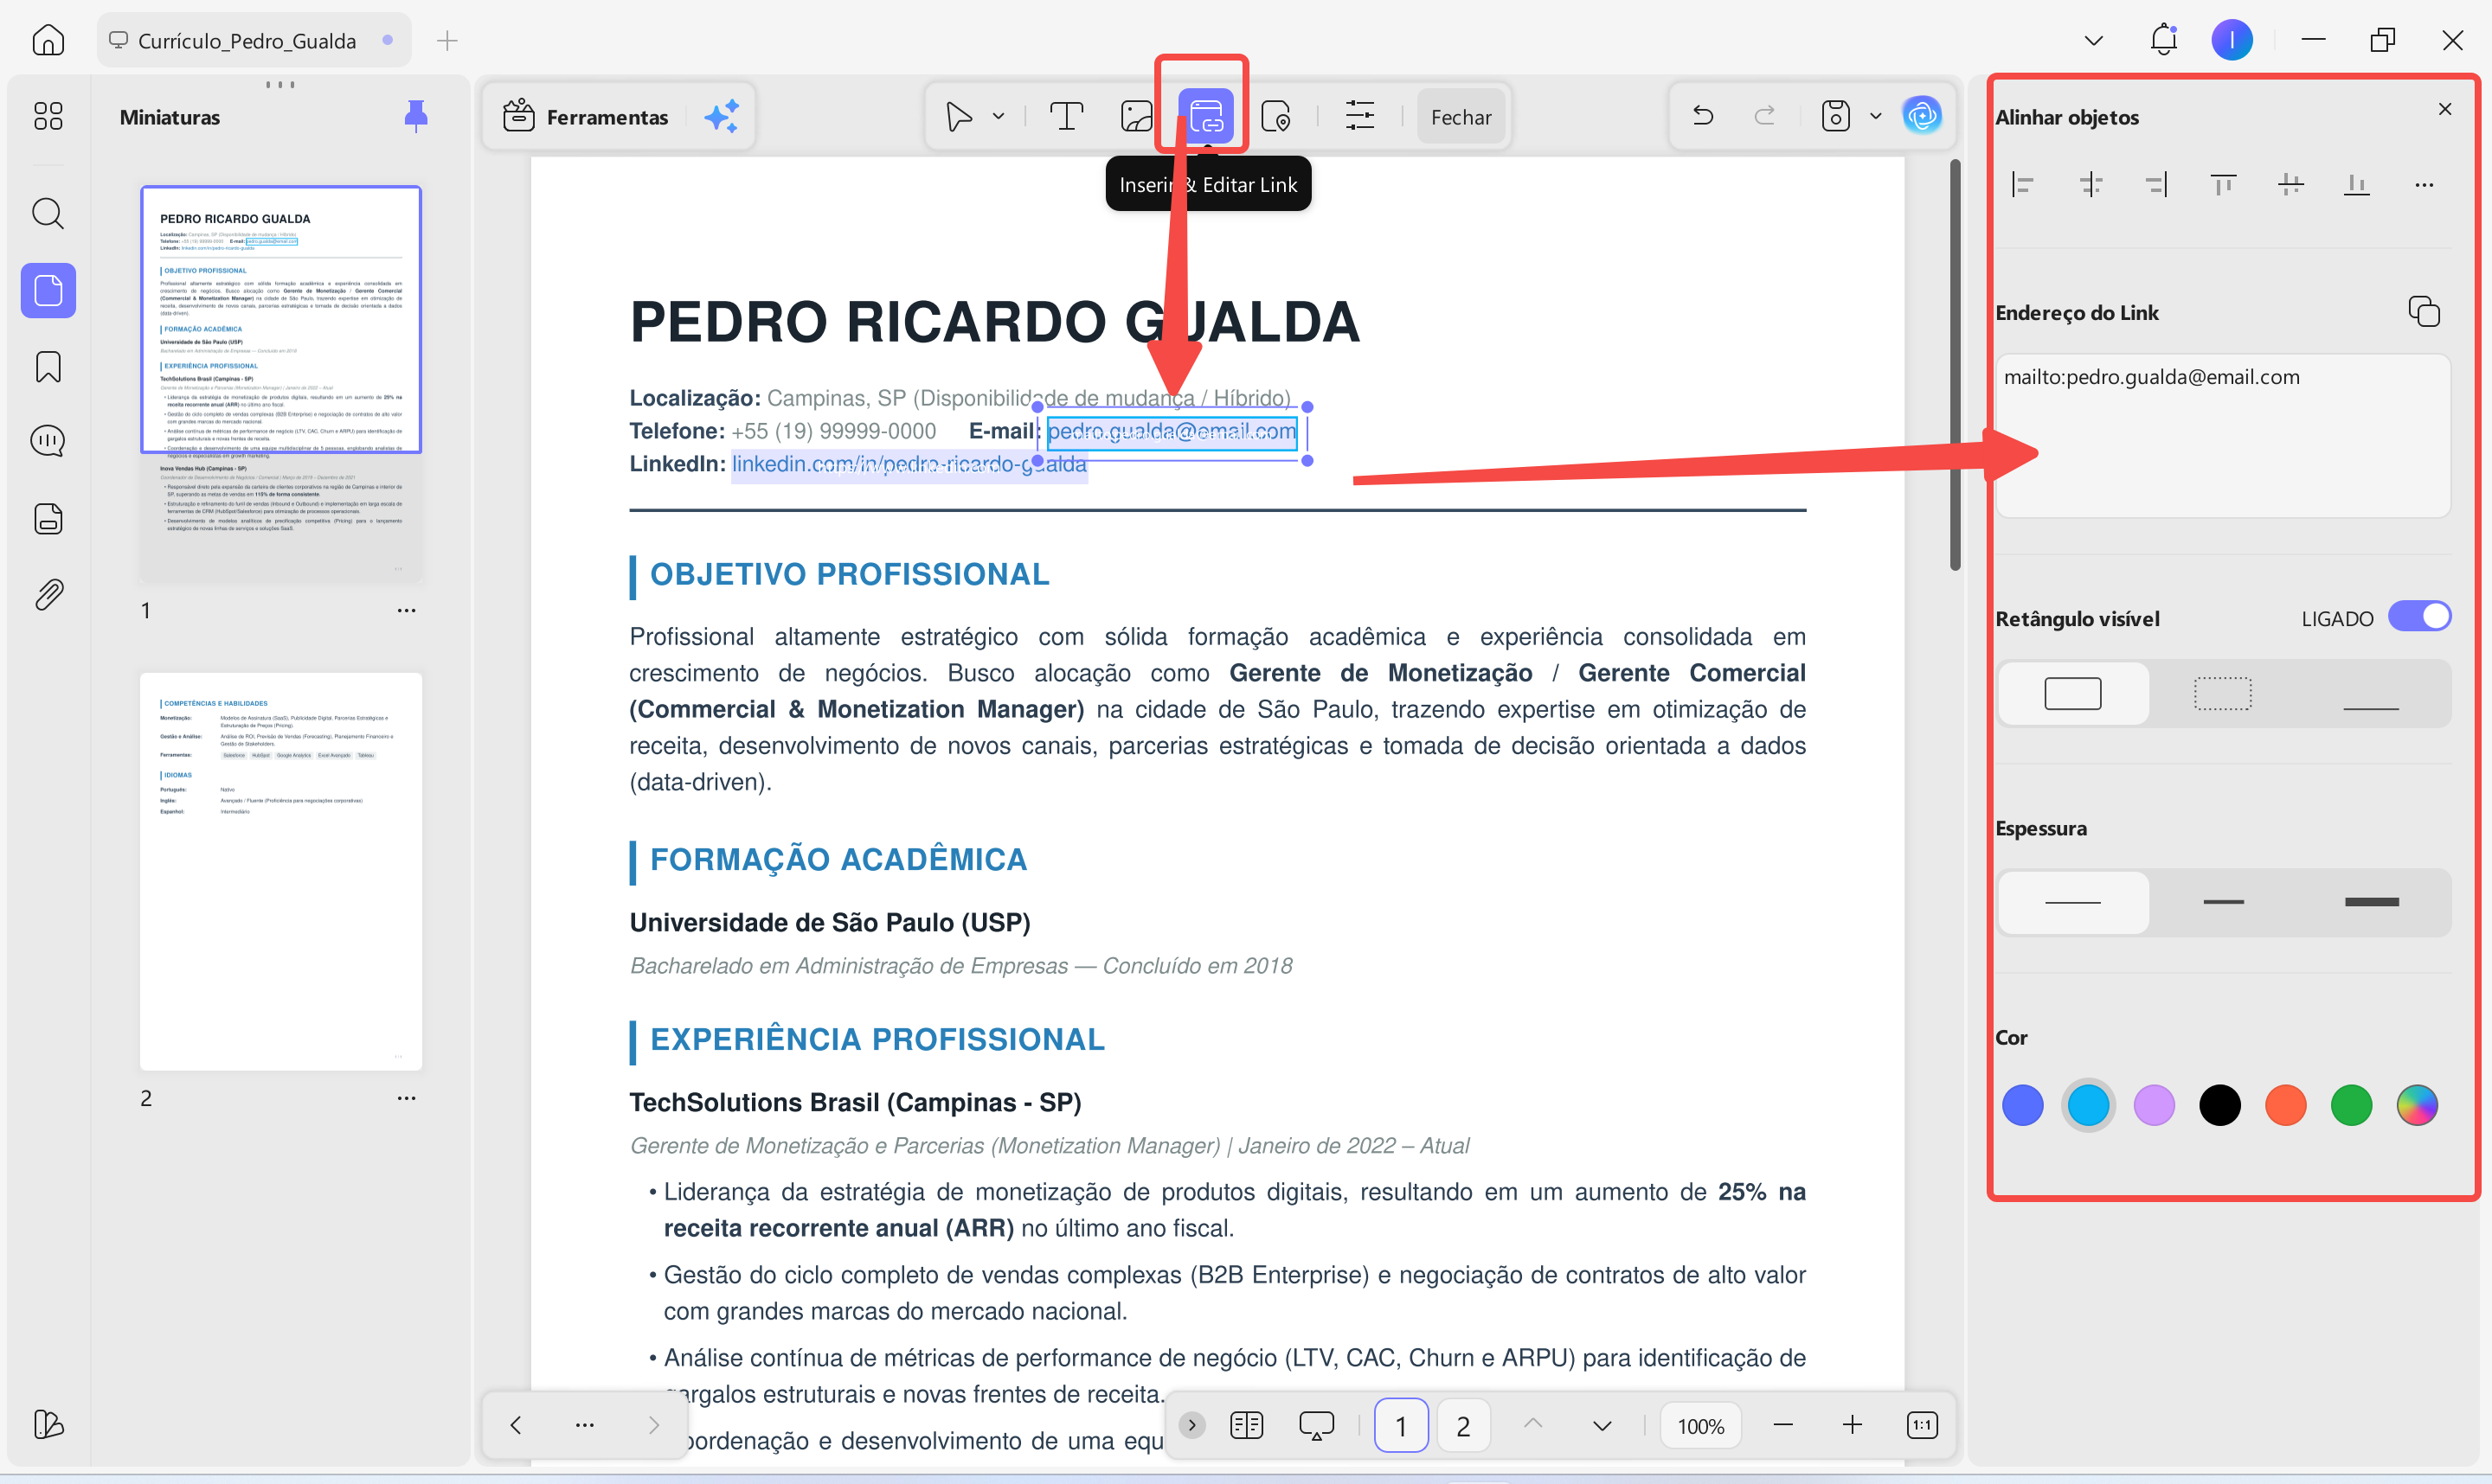The width and height of the screenshot is (2492, 1484).
Task: Open the thumbnails grid sidebar icon
Action: tap(48, 116)
